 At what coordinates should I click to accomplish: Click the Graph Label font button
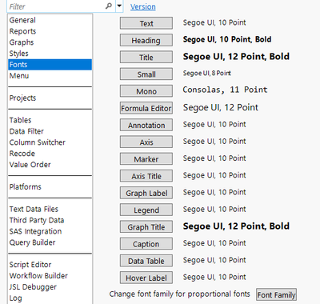(x=146, y=193)
